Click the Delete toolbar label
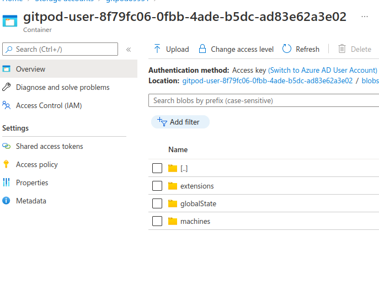The height and width of the screenshot is (306, 379). point(361,49)
